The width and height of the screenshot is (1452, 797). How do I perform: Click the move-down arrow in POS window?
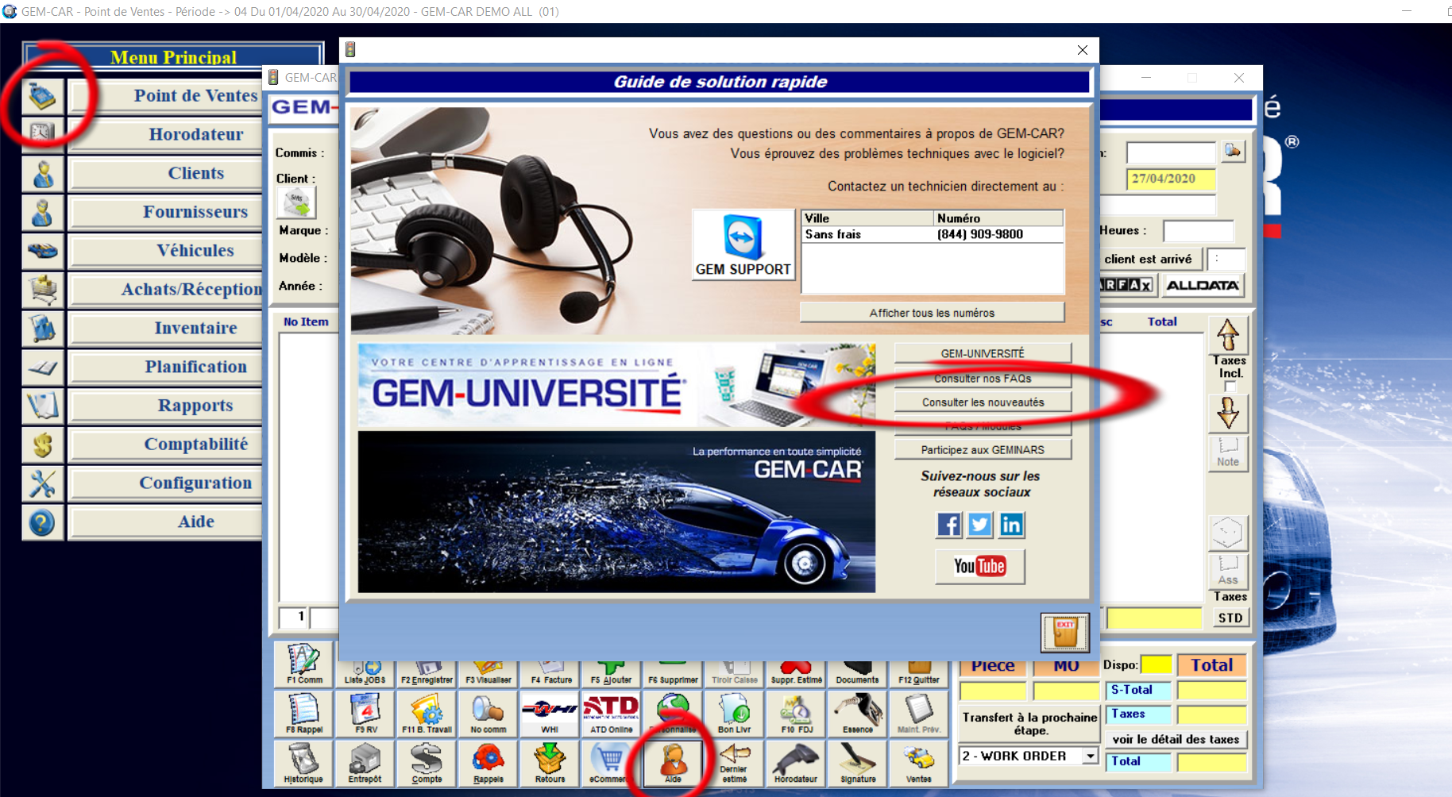click(1228, 413)
